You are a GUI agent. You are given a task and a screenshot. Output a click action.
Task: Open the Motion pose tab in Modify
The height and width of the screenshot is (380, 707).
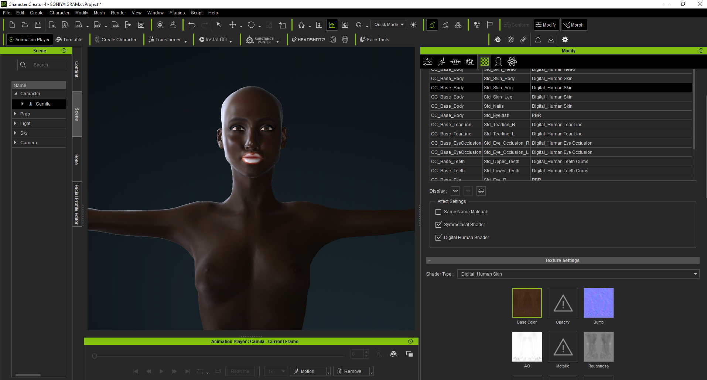click(441, 62)
